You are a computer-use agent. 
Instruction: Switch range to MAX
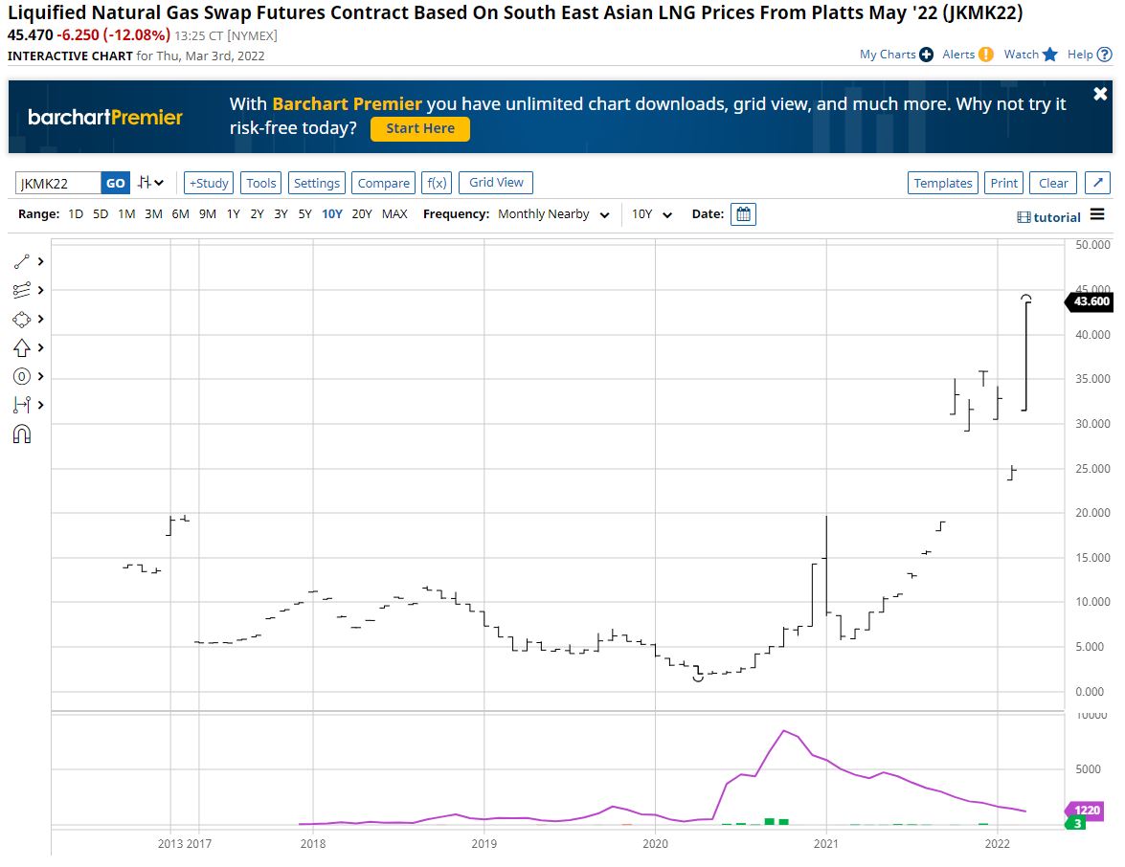click(x=394, y=214)
